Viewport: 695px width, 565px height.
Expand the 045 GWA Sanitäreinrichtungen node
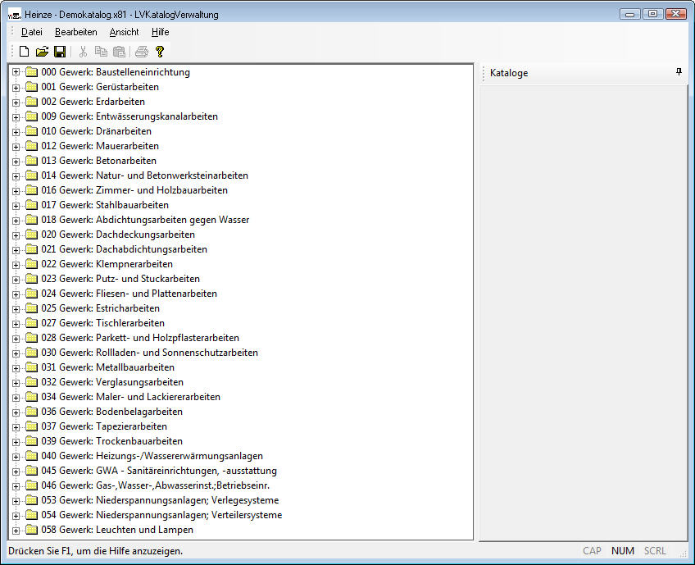16,472
